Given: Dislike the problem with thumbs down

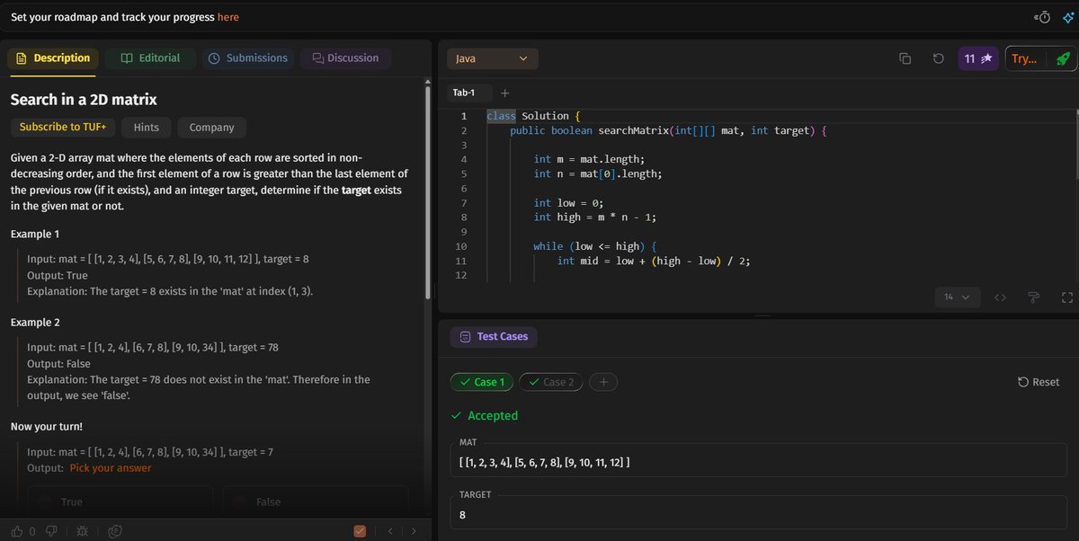Looking at the screenshot, I should pyautogui.click(x=50, y=531).
